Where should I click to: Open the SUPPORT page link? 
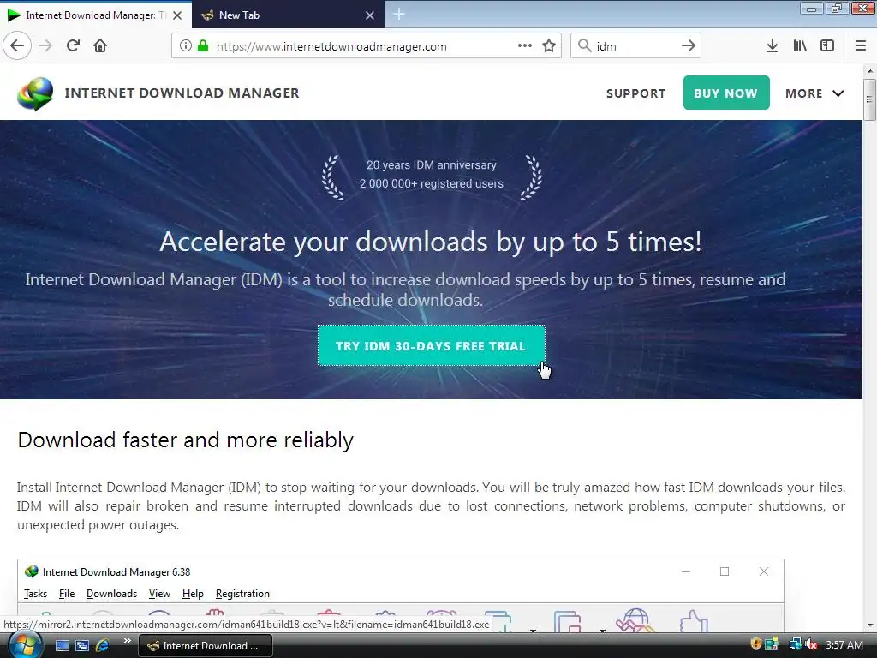(636, 93)
